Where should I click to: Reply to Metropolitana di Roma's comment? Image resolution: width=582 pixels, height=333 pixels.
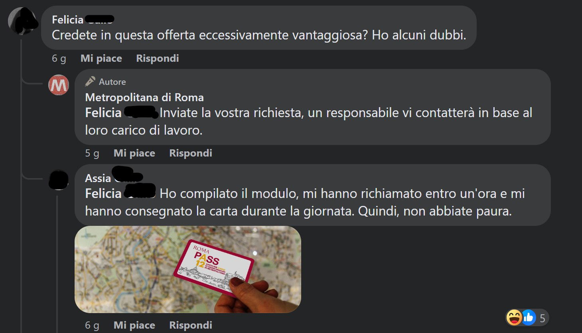191,153
